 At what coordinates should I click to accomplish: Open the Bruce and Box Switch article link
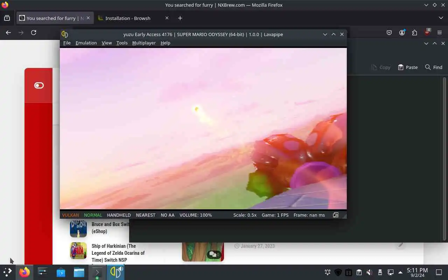tap(110, 228)
